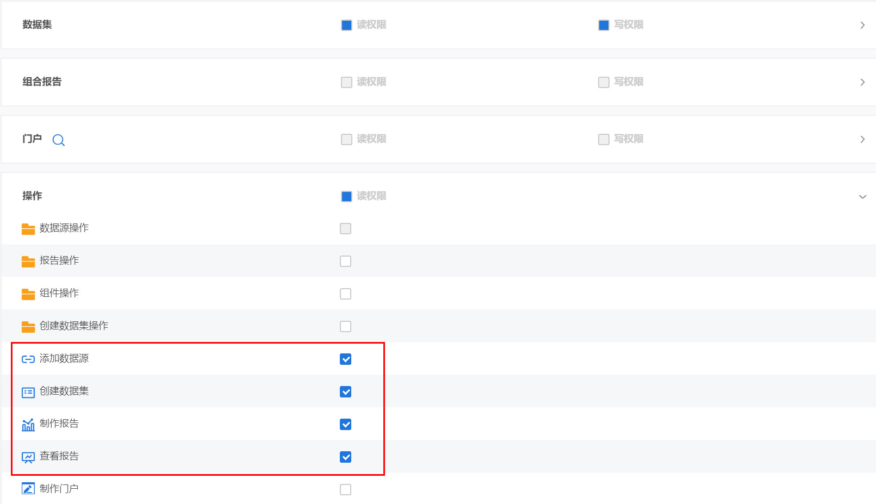Click the 报告操作 folder icon
Image resolution: width=876 pixels, height=504 pixels.
click(28, 262)
